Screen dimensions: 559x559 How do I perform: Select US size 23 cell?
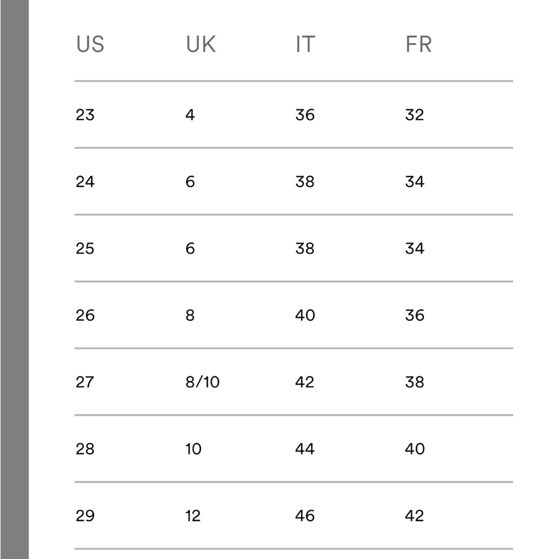tap(85, 115)
